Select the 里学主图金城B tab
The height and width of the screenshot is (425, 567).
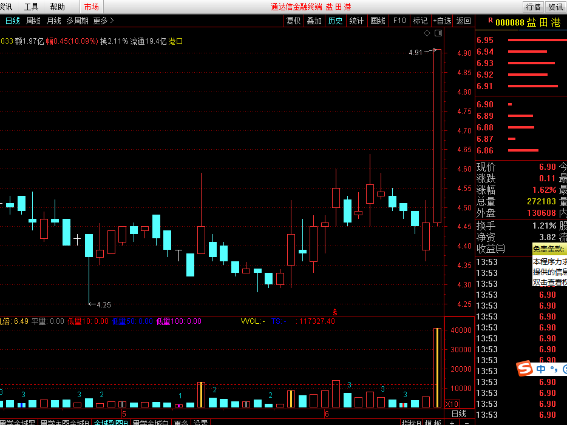coord(64,422)
